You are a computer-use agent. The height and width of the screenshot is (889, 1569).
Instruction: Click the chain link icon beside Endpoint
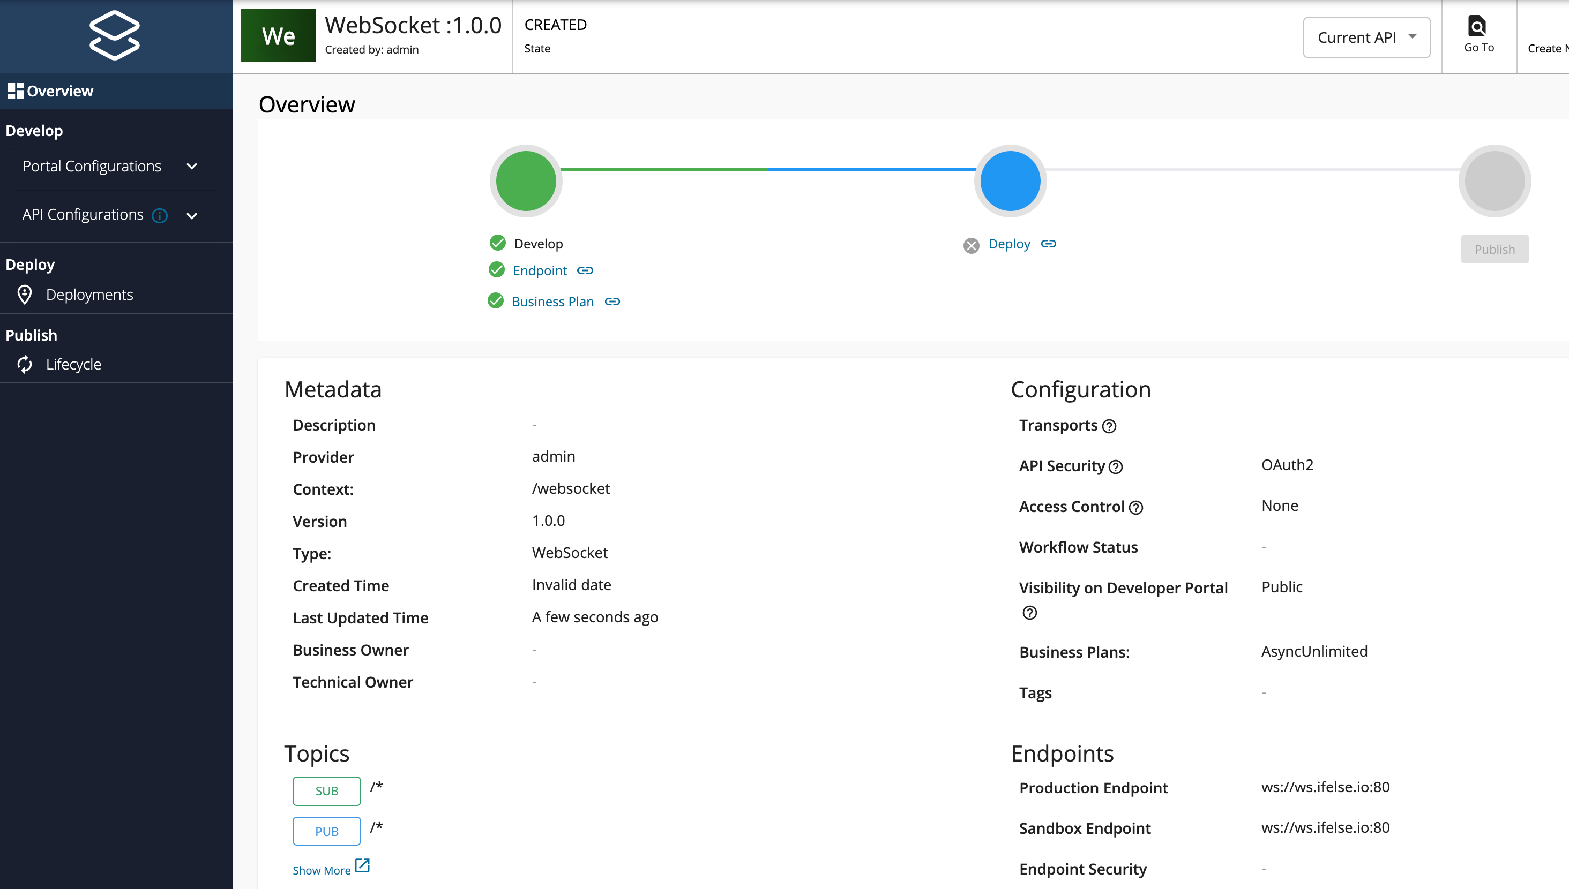(585, 270)
